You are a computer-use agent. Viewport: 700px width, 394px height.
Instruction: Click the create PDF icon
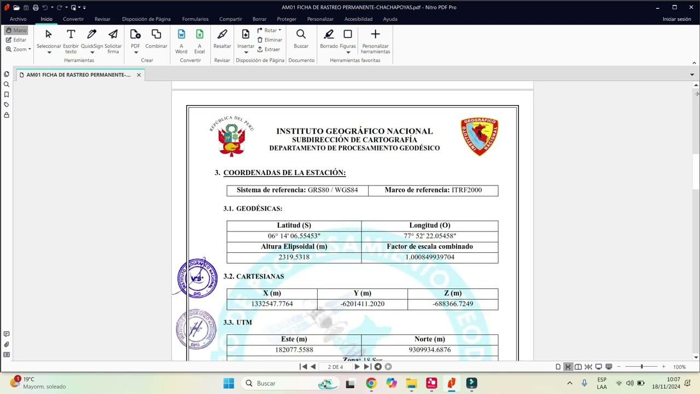point(135,34)
